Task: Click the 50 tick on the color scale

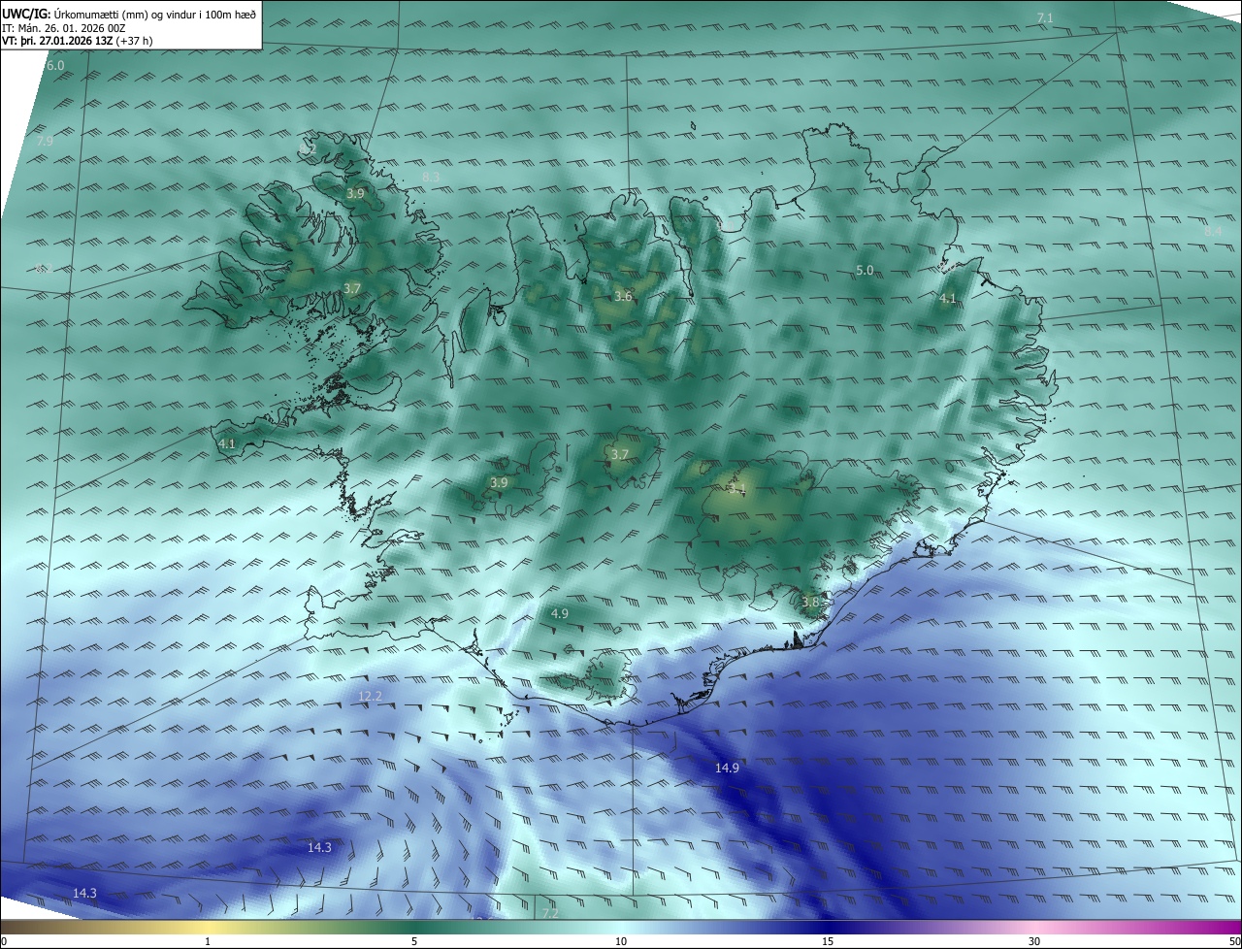Action: click(1234, 941)
